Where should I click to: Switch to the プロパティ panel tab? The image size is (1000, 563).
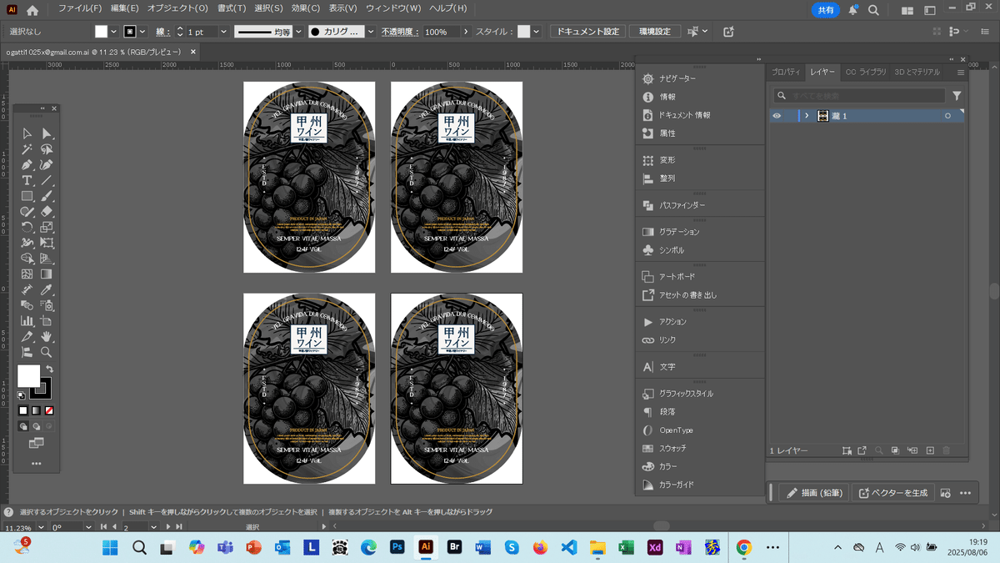point(784,72)
